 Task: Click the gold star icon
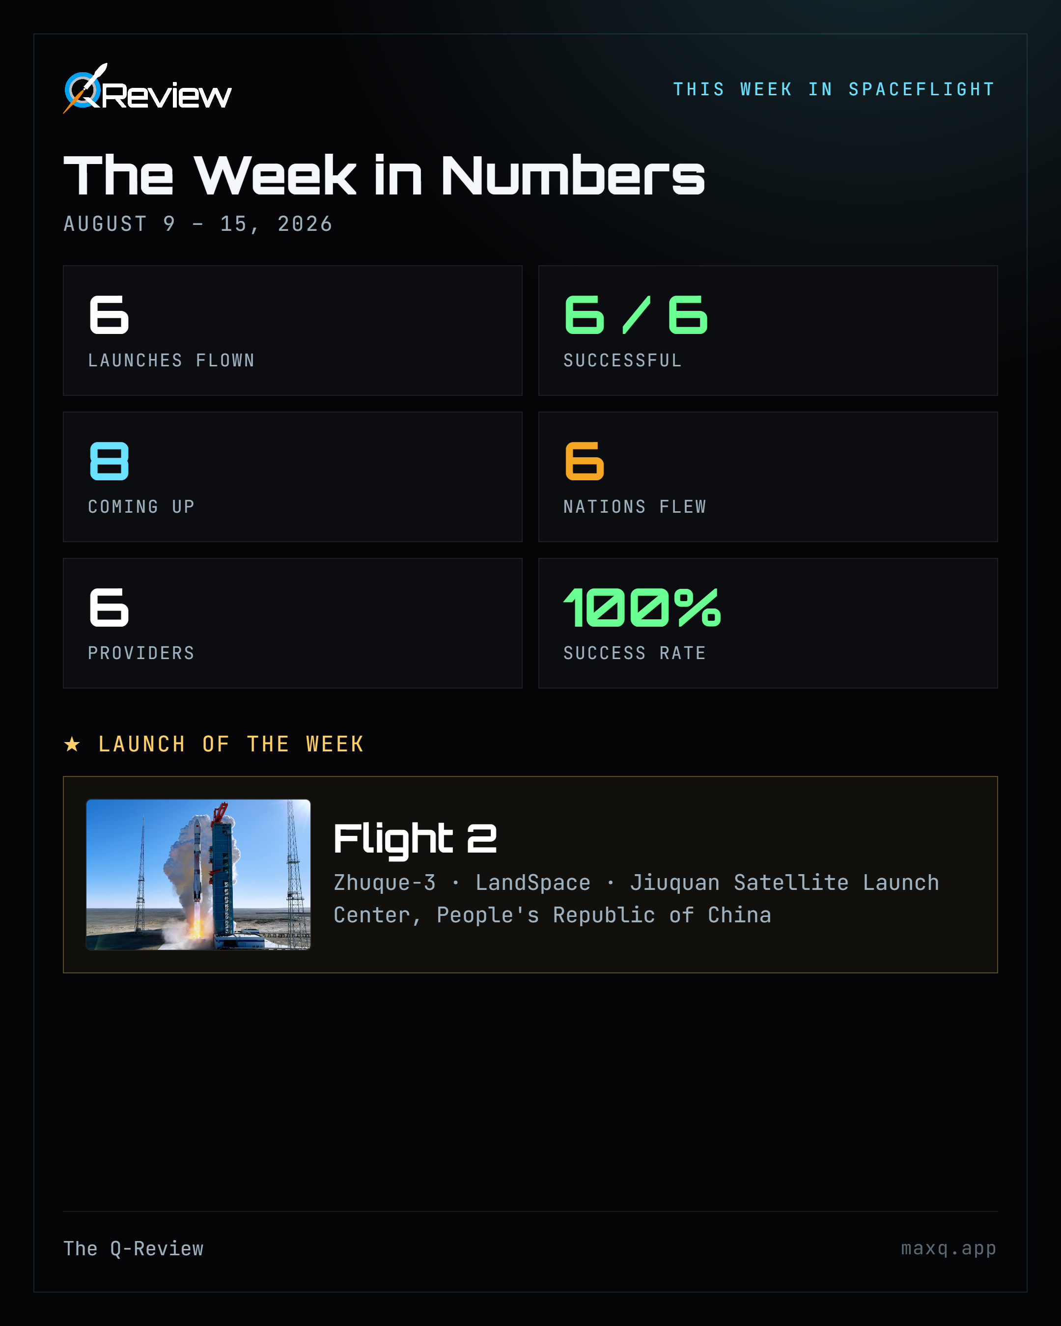click(72, 744)
